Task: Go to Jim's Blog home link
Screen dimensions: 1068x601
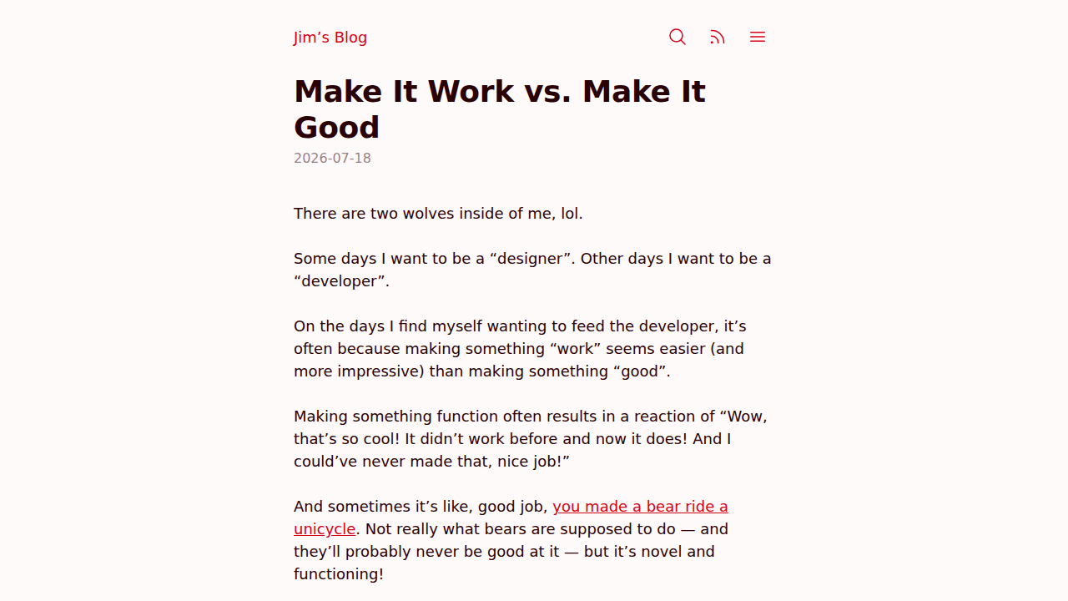Action: pyautogui.click(x=330, y=38)
